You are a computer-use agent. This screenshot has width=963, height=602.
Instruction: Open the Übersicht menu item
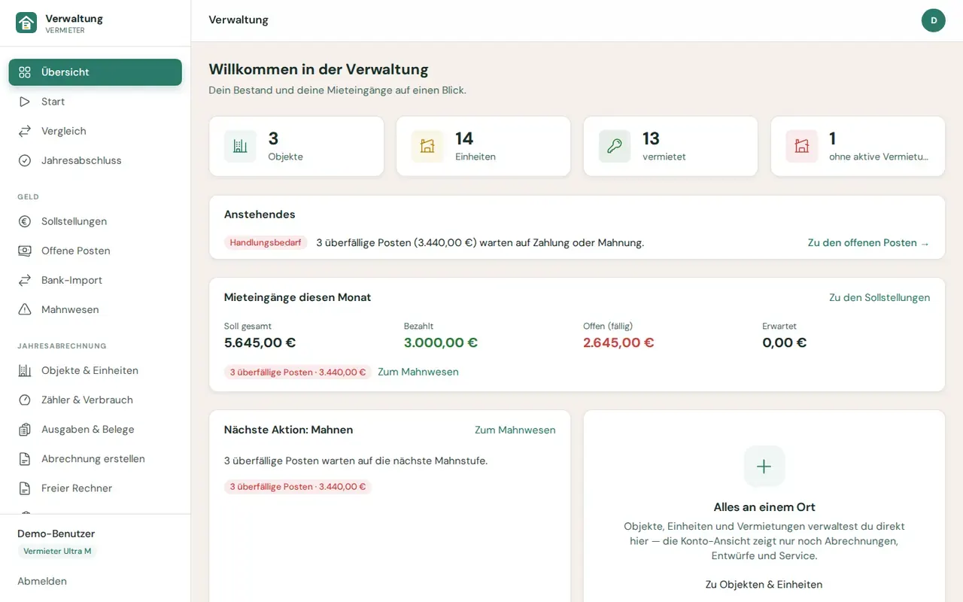[x=96, y=72]
